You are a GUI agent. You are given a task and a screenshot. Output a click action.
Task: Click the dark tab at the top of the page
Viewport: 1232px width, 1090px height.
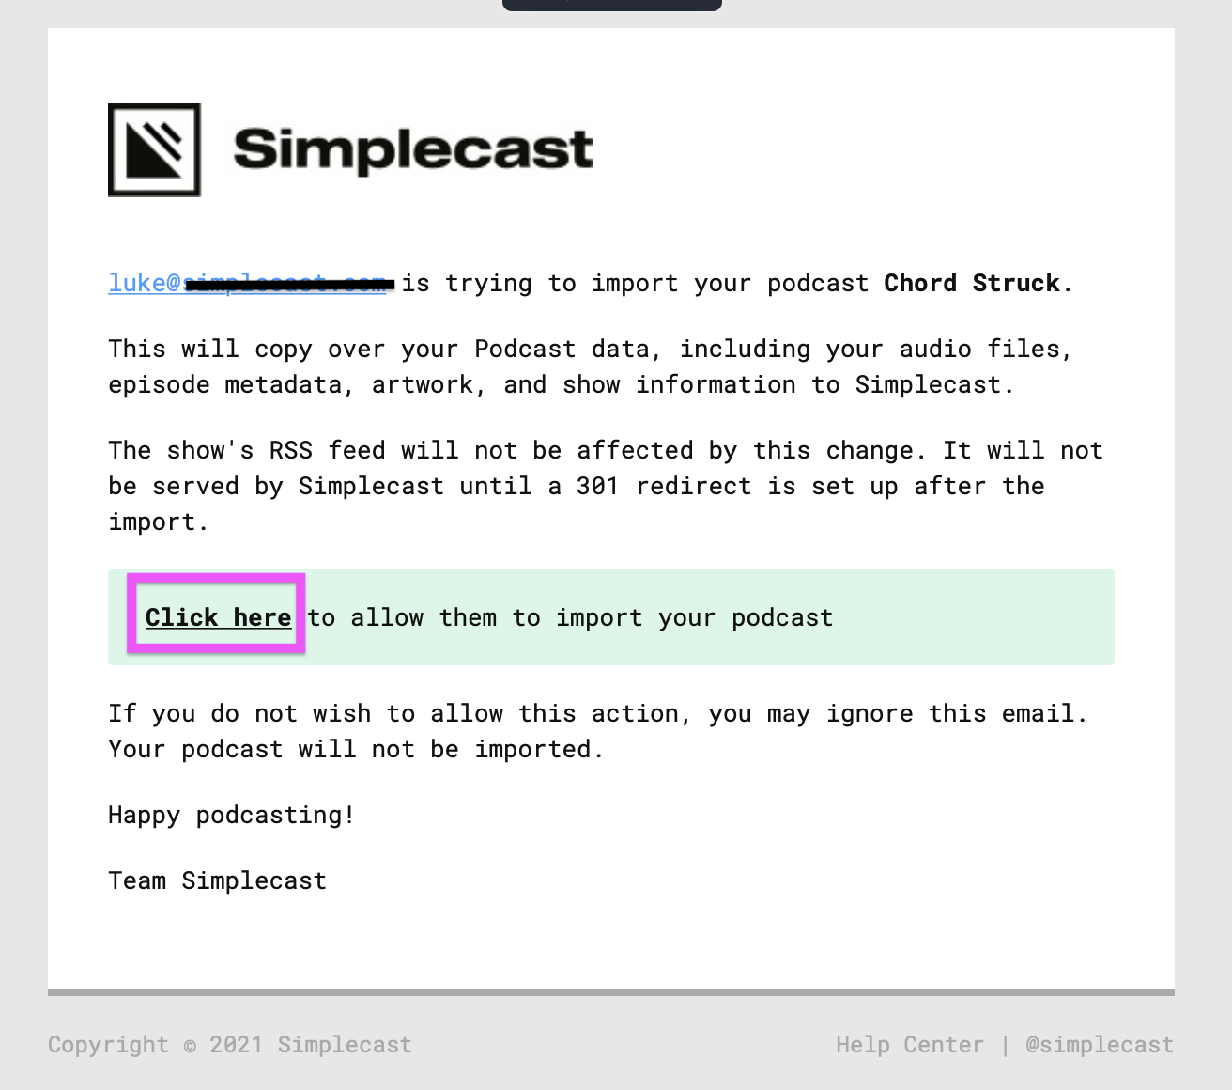(x=612, y=5)
